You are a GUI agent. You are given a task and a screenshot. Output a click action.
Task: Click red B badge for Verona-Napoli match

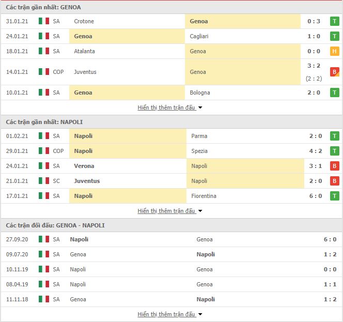coord(334,166)
